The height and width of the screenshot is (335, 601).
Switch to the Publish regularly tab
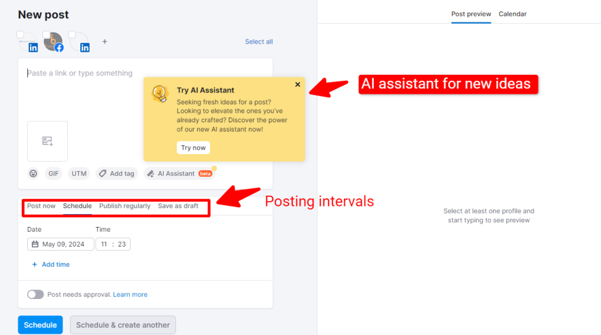[124, 206]
